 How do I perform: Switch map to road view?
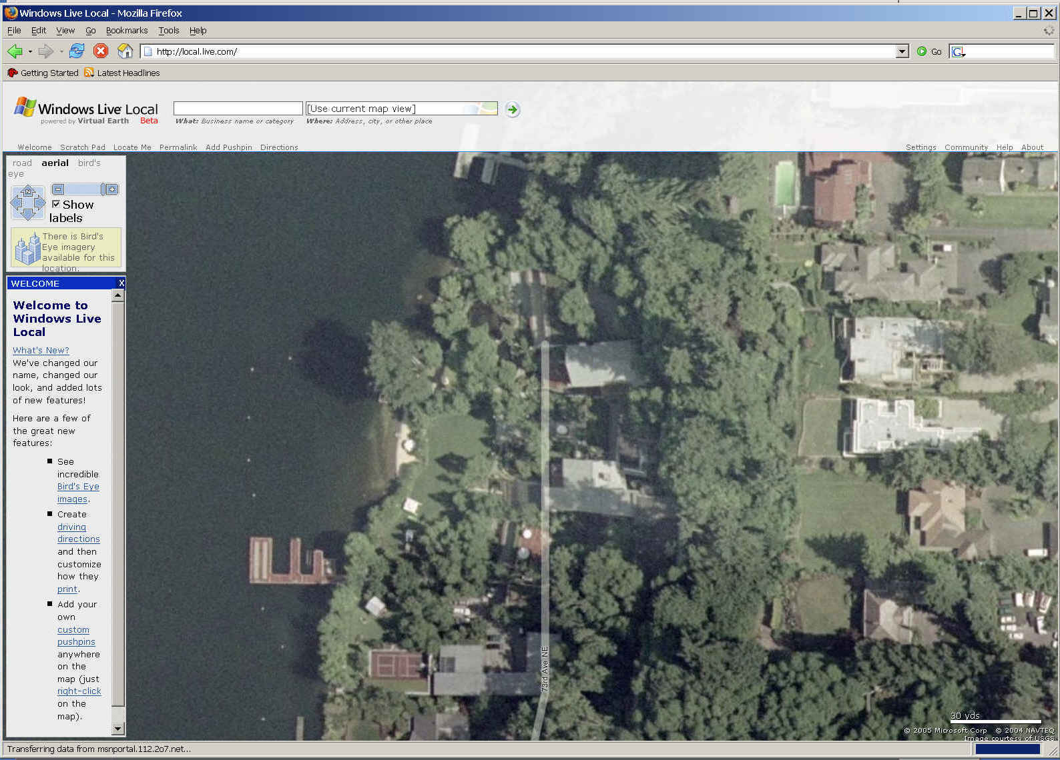click(x=22, y=163)
